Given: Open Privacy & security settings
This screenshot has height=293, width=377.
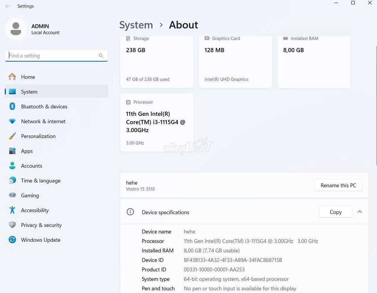Looking at the screenshot, I should (x=56, y=225).
